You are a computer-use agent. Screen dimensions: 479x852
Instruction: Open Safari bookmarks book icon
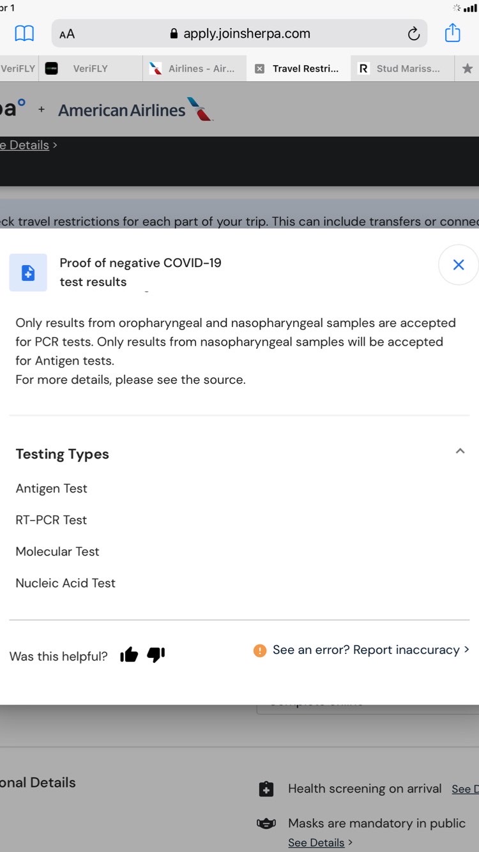coord(24,33)
